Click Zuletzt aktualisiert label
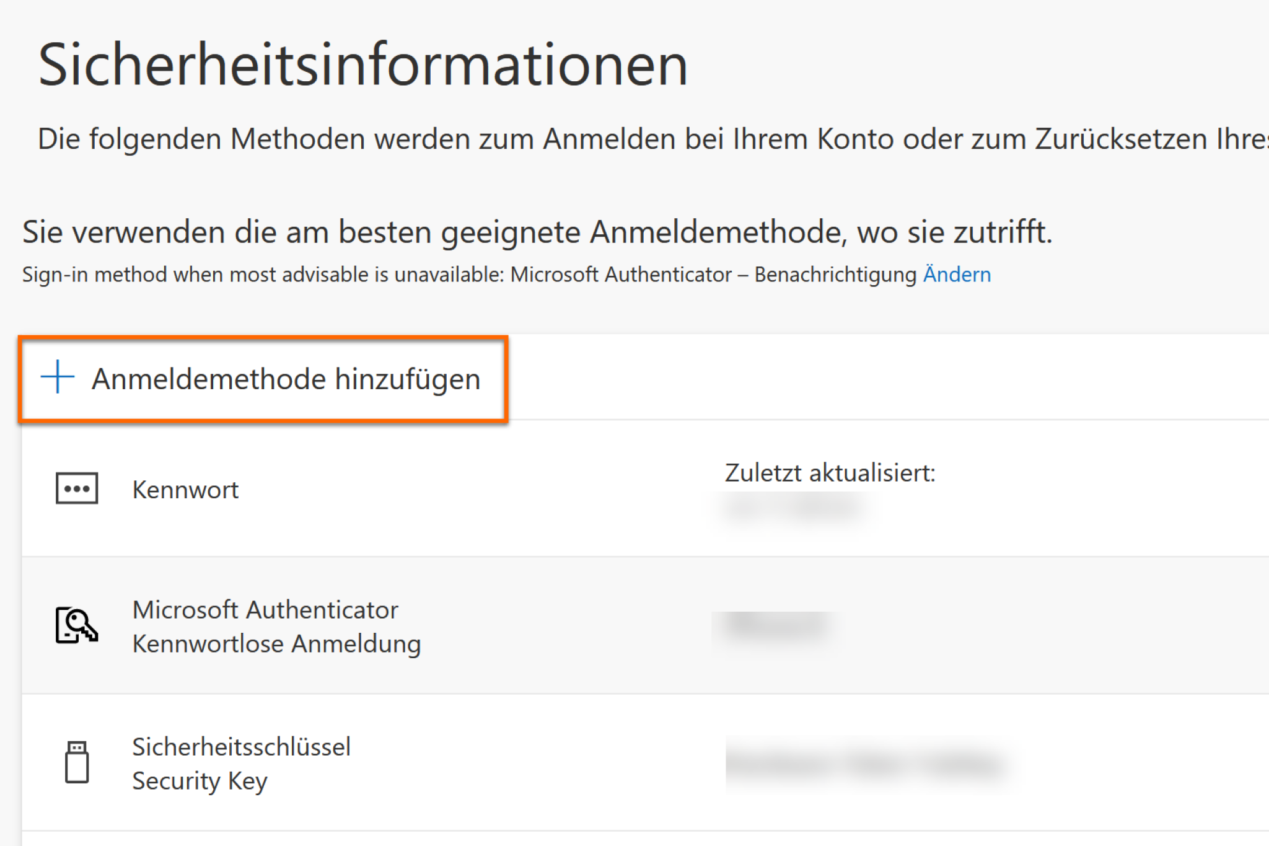This screenshot has width=1269, height=846. 830,473
